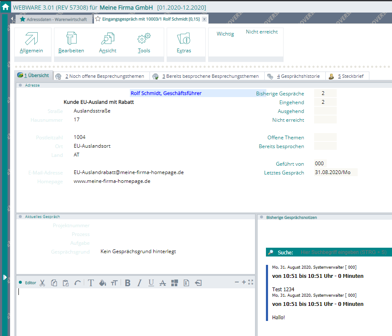392x336 pixels.
Task: Click the Wichtig button
Action: [225, 34]
